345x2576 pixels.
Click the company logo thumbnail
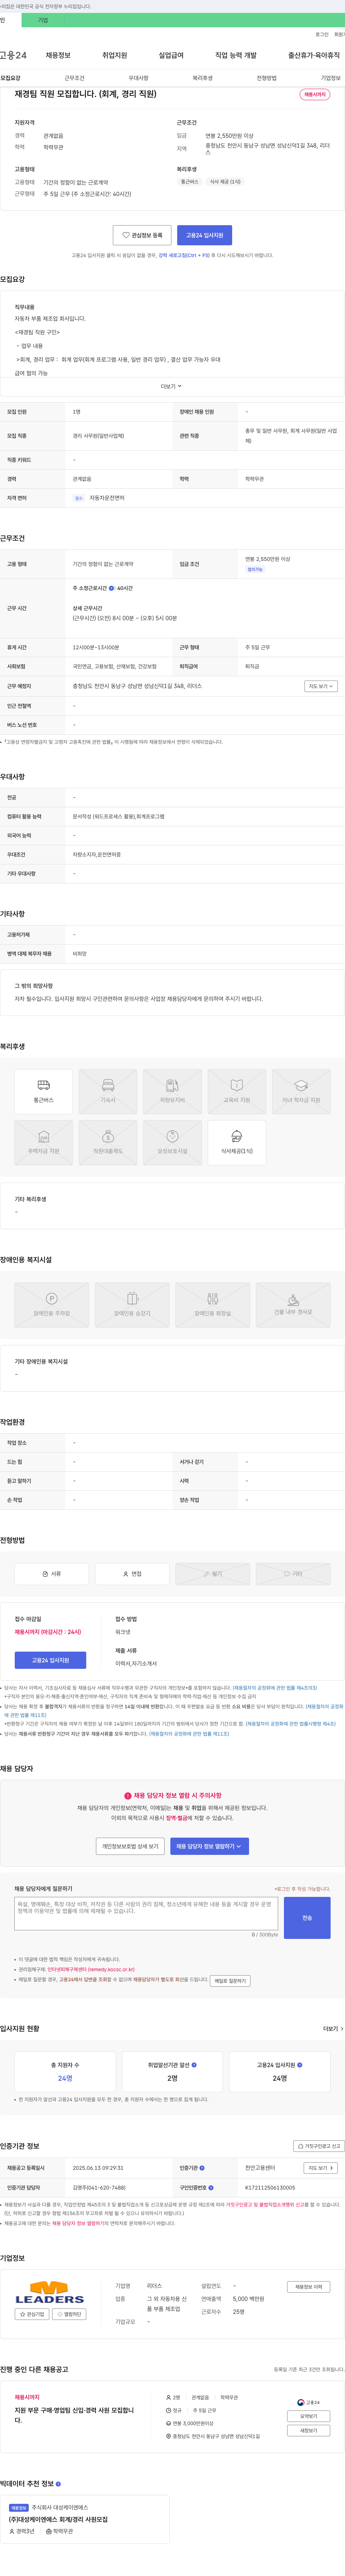[50, 2292]
